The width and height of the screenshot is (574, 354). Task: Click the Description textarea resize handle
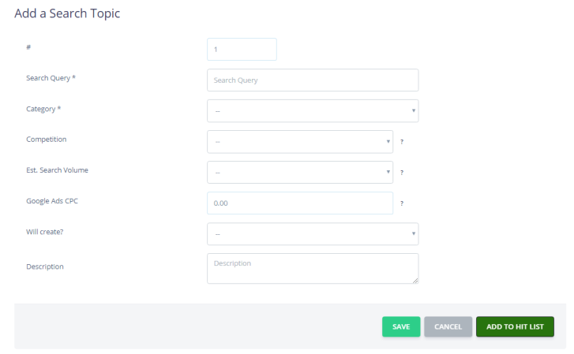tap(415, 281)
